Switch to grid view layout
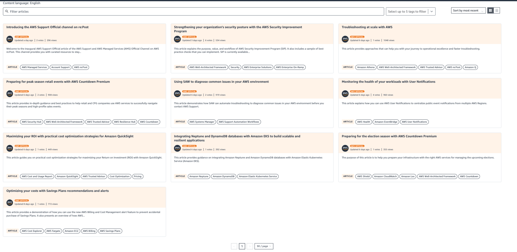 [490, 11]
